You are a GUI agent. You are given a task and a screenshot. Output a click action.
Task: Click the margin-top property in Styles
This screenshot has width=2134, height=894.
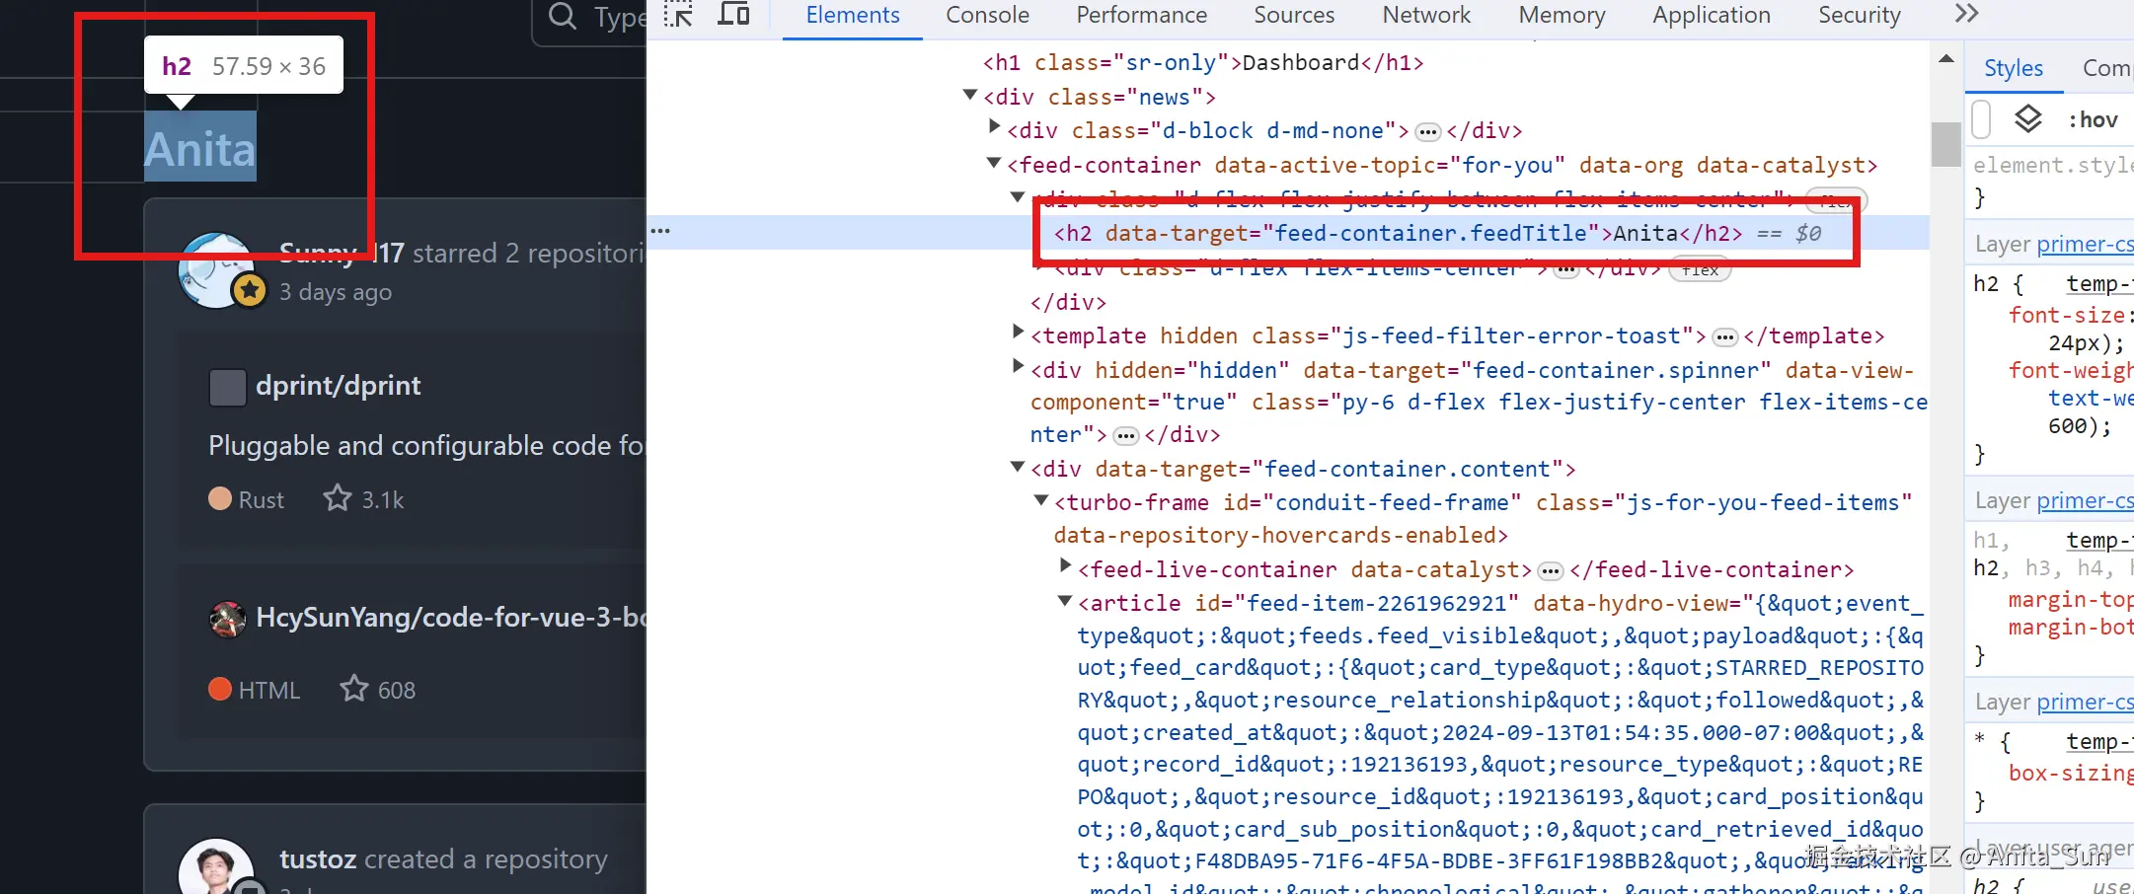coord(2071,600)
